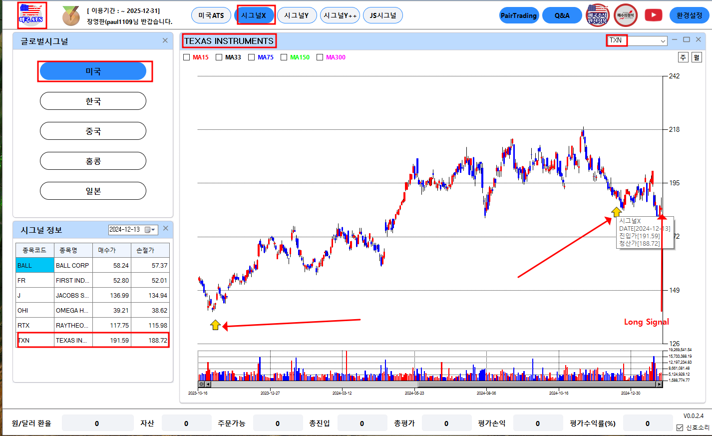712x436 pixels.
Task: Click the 손절가 column header
Action: click(150, 250)
